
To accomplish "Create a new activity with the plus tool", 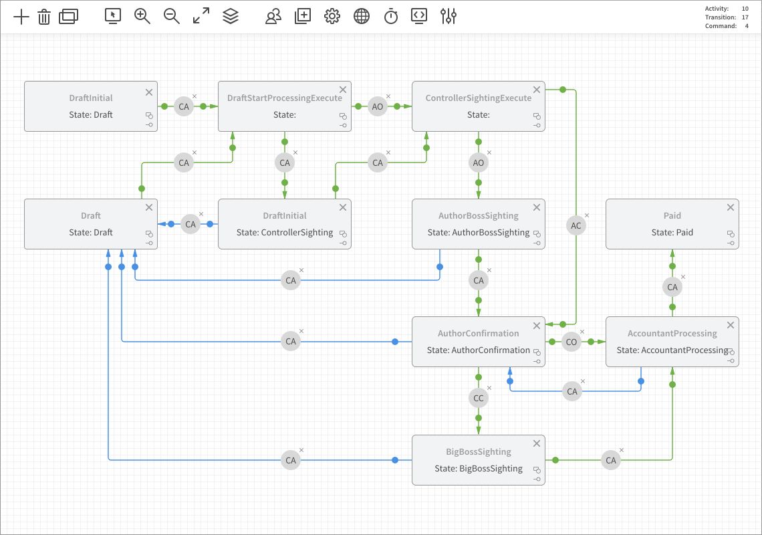I will pos(21,16).
